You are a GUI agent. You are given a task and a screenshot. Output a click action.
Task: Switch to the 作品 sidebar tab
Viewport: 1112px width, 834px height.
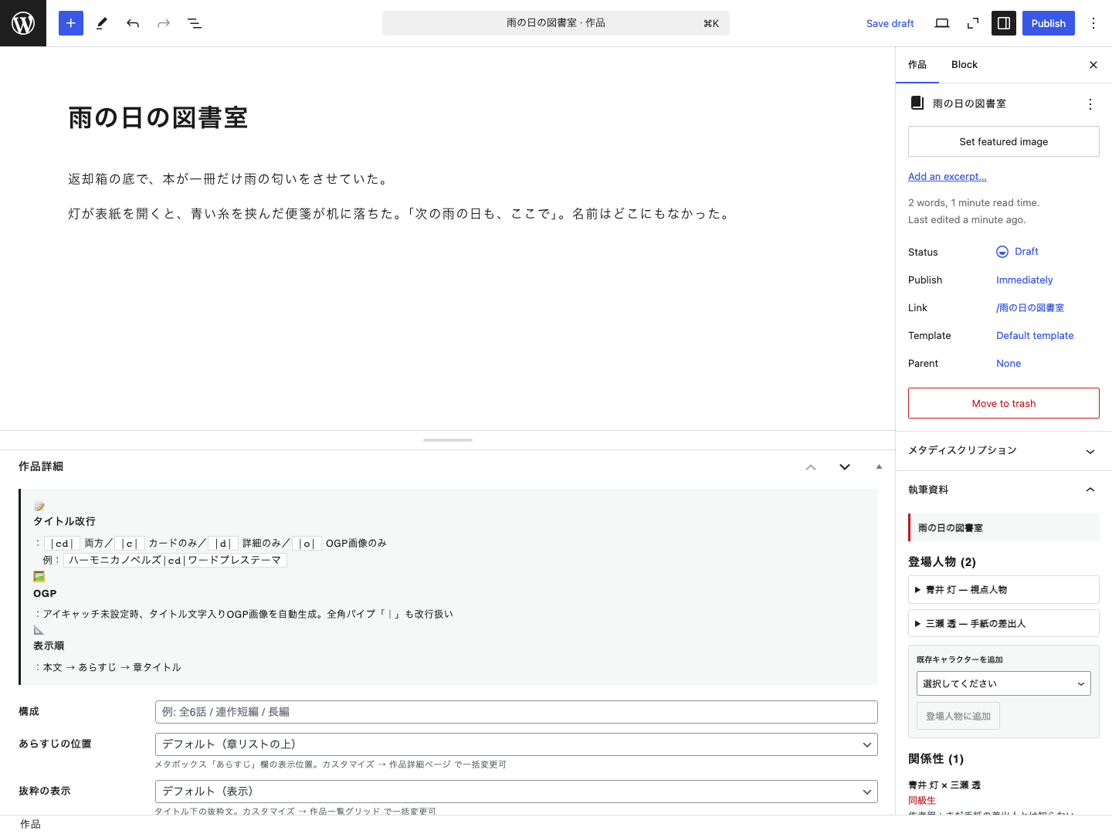[x=917, y=65]
